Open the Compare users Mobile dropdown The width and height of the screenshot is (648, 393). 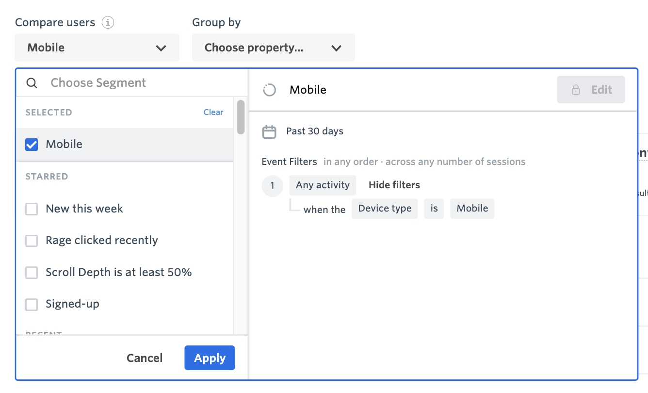(x=97, y=48)
